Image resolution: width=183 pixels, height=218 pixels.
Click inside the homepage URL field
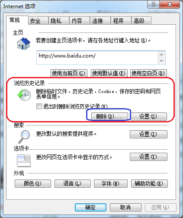(x=97, y=58)
